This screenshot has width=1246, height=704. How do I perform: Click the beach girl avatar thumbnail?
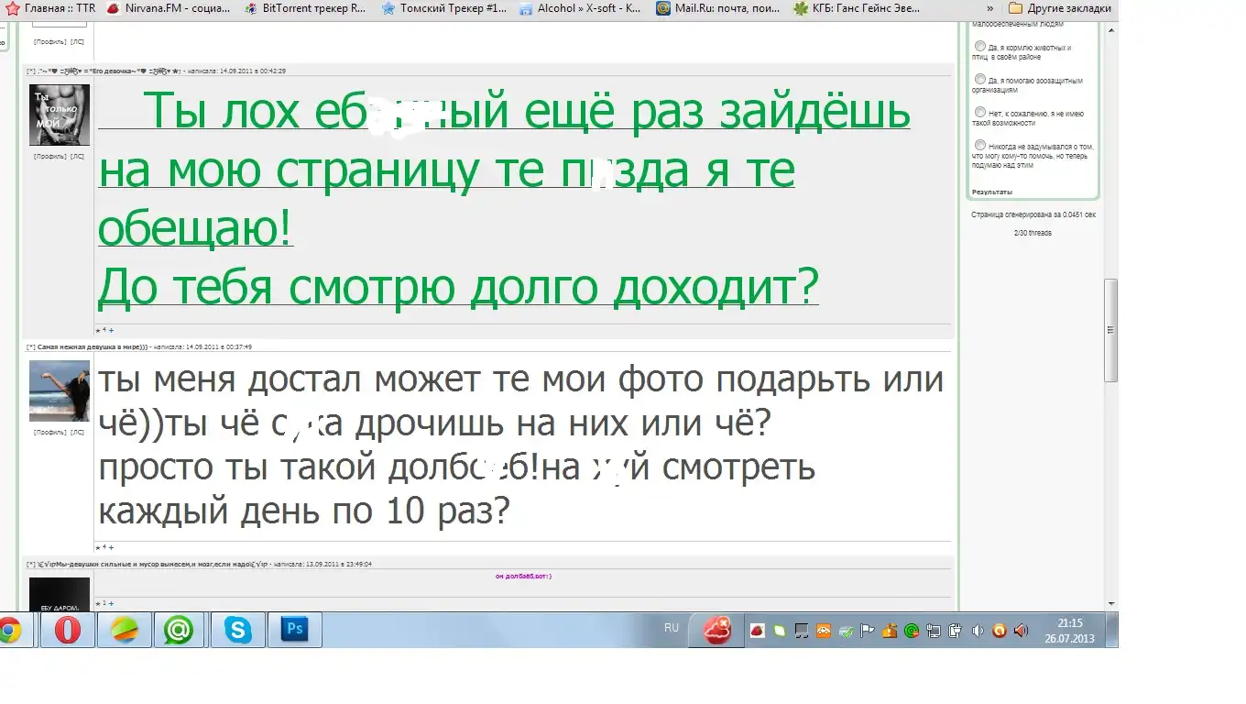coord(60,390)
